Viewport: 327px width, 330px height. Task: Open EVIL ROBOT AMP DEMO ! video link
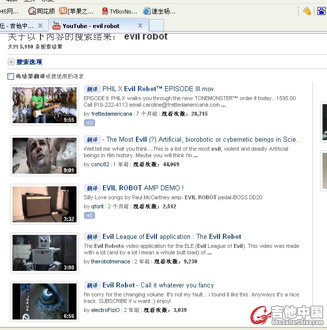pos(143,188)
